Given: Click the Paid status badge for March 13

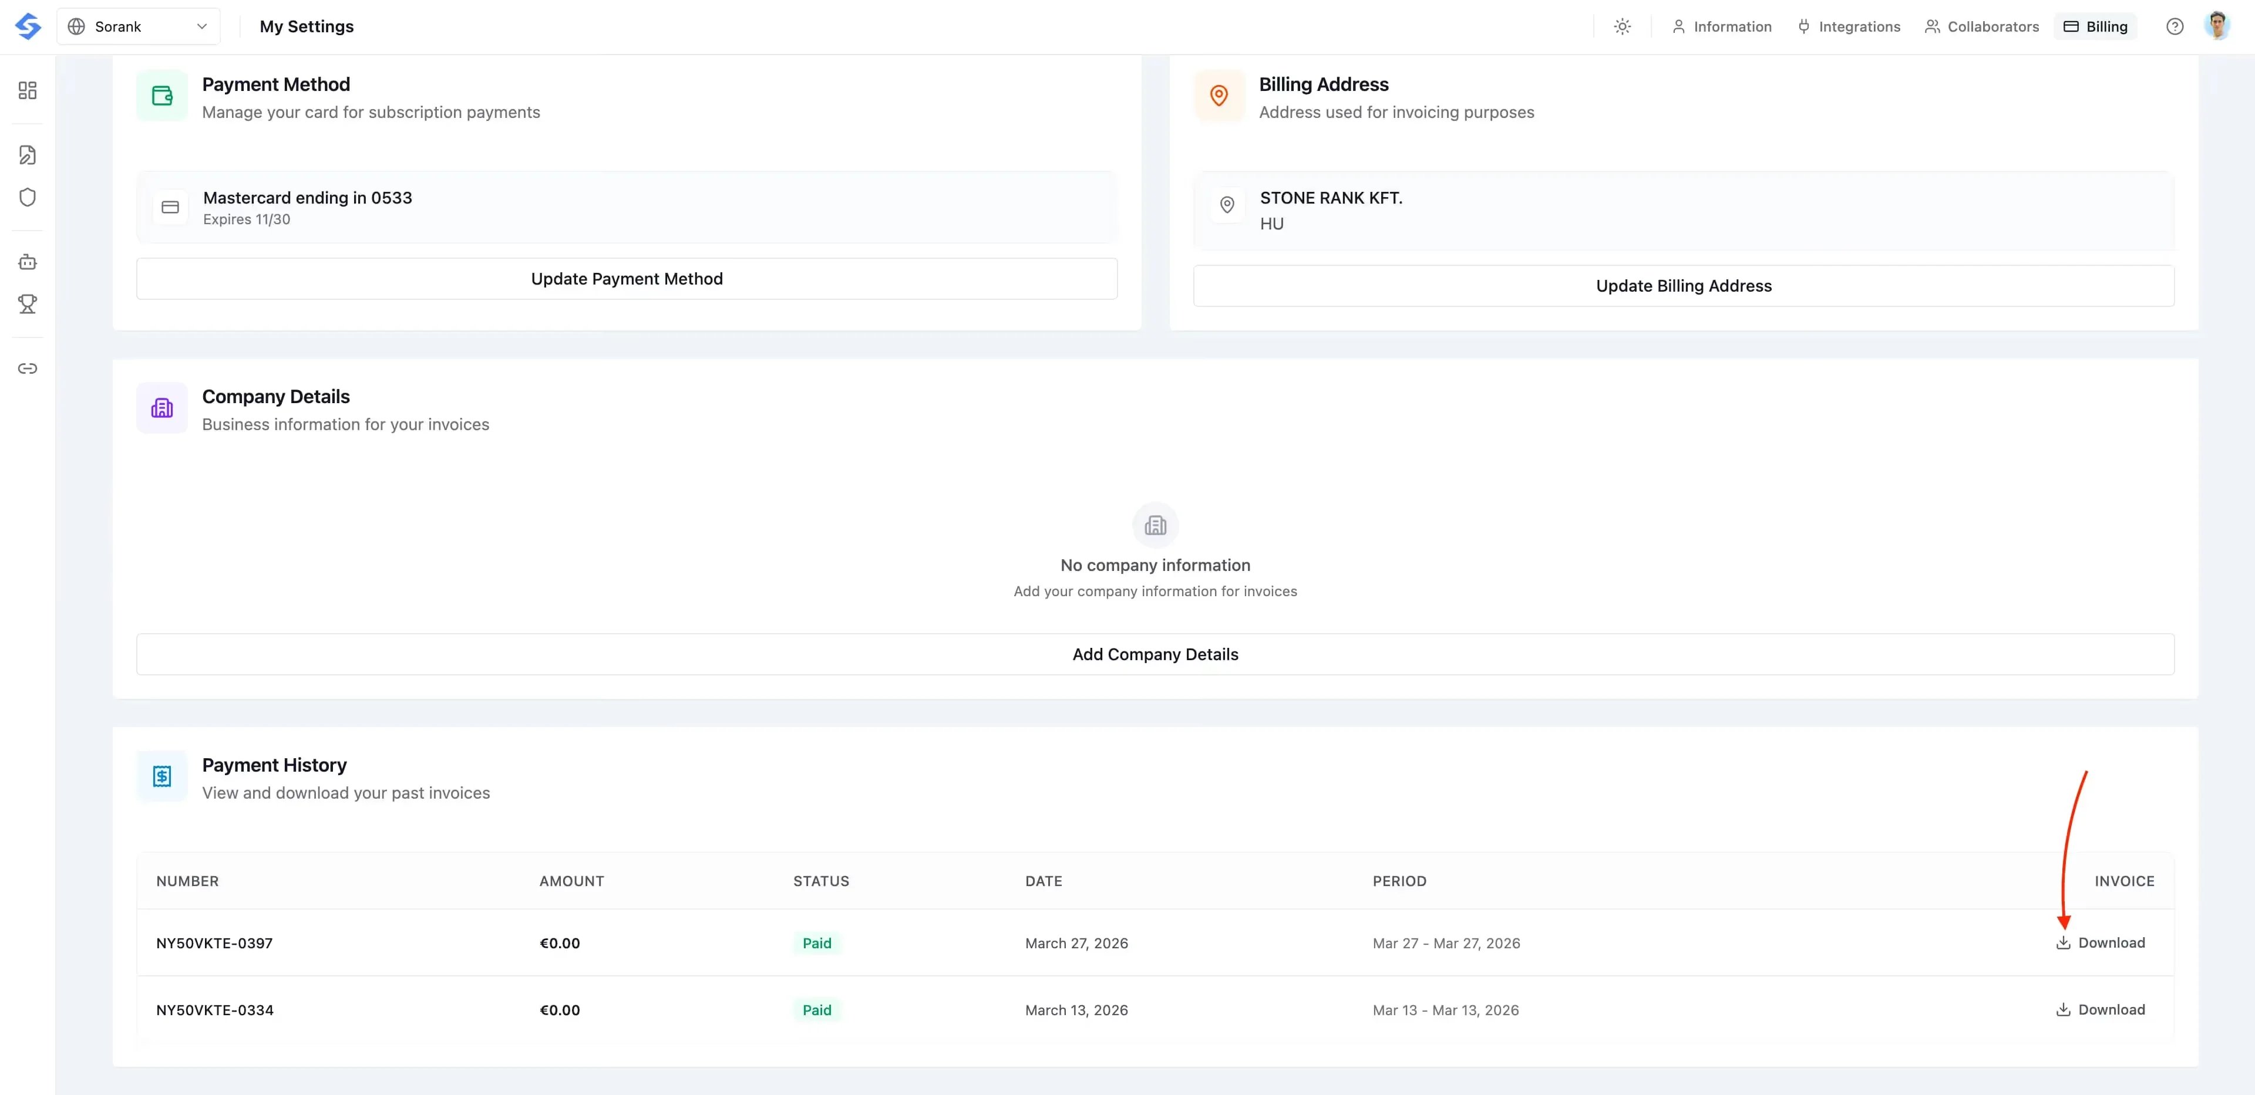Looking at the screenshot, I should 817,1009.
